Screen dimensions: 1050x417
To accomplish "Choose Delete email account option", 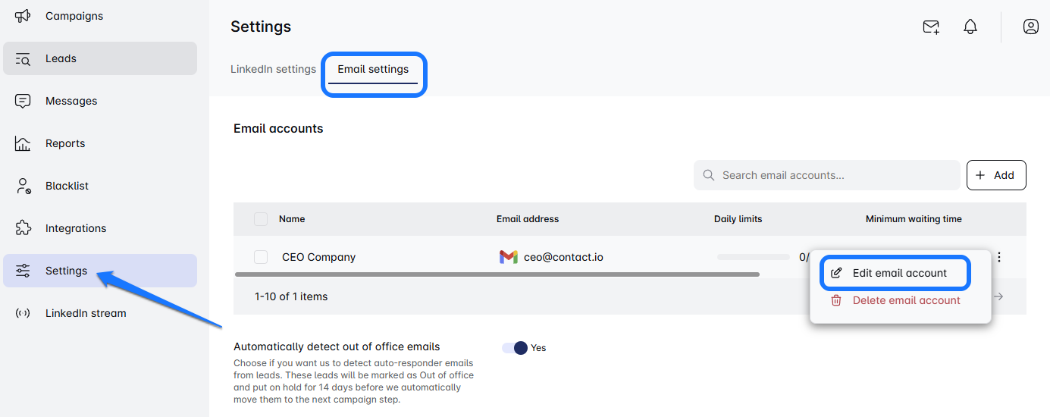I will click(906, 300).
